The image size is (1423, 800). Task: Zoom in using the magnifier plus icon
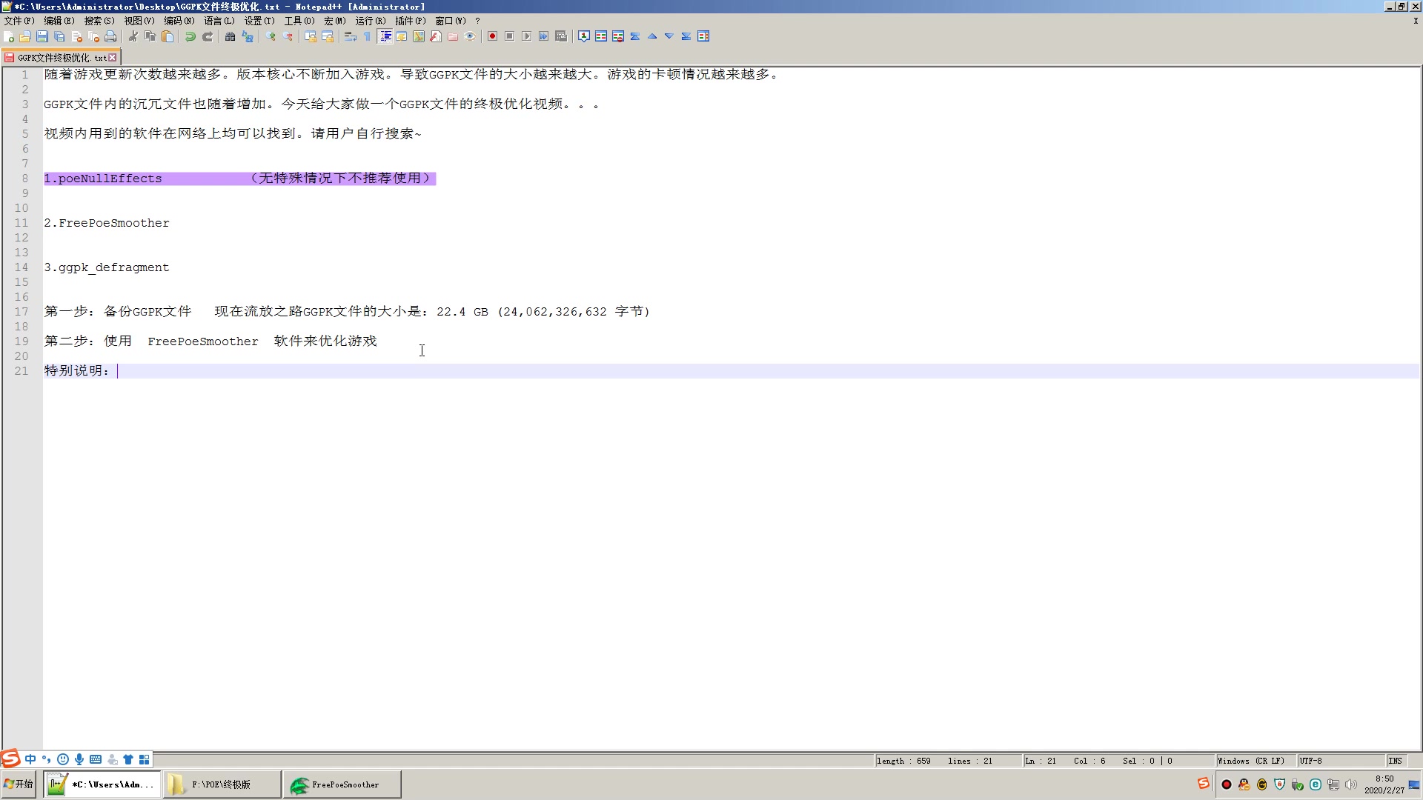click(x=271, y=36)
